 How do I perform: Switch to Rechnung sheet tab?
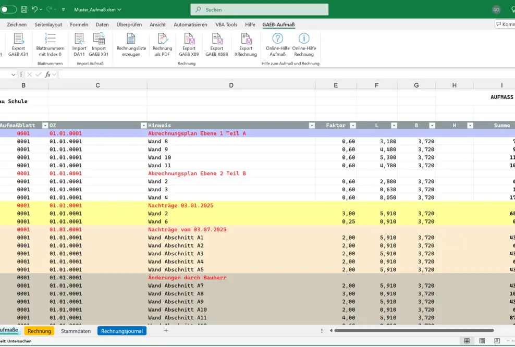40,331
